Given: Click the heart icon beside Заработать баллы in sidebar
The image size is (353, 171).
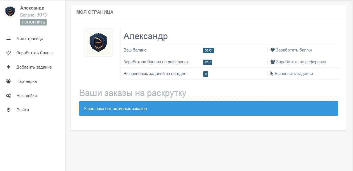Looking at the screenshot, I should [x=8, y=53].
